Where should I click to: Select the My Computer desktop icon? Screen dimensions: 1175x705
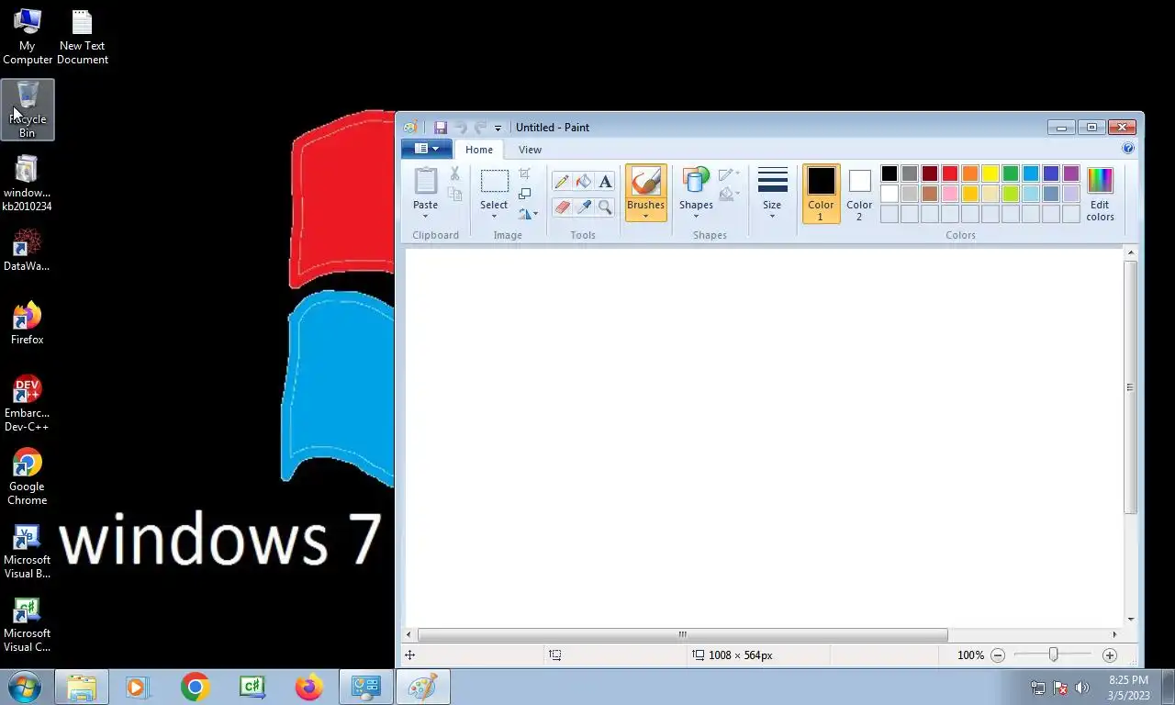pos(27,37)
